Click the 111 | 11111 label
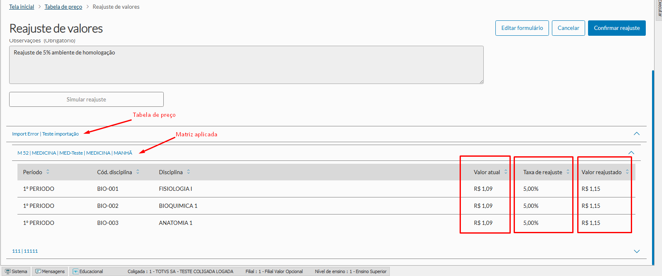 (x=25, y=251)
